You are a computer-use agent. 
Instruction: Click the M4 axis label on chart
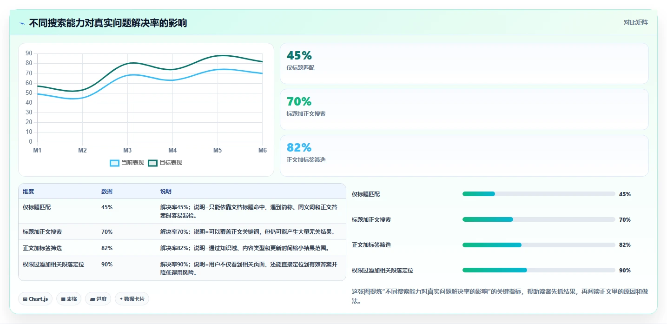(172, 150)
